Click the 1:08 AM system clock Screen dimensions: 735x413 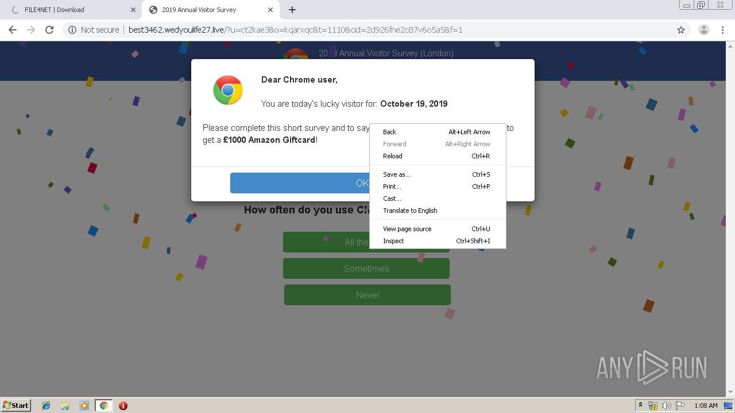point(706,406)
